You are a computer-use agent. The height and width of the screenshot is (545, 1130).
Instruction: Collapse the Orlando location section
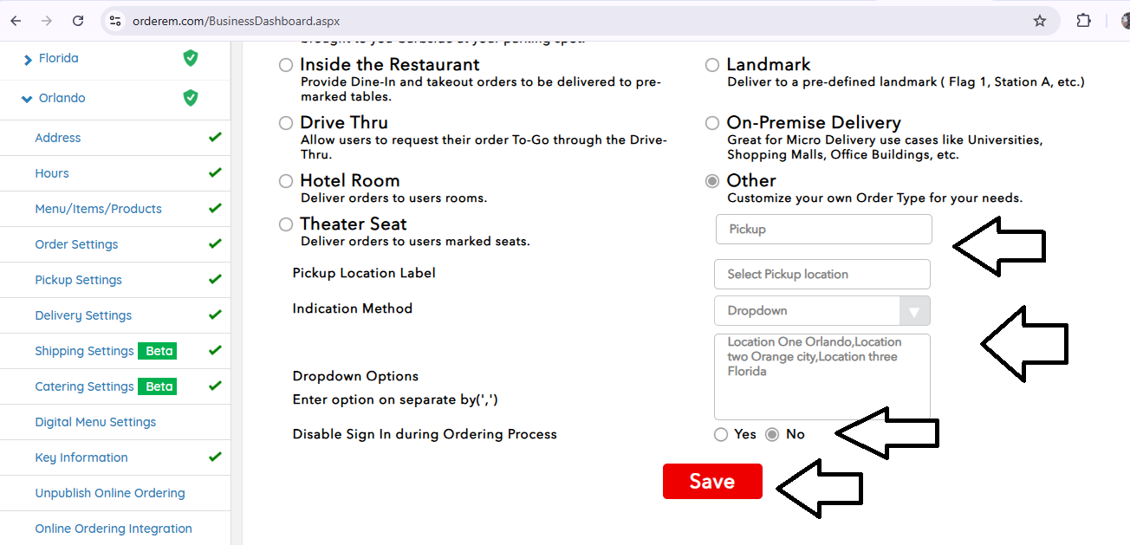click(27, 99)
